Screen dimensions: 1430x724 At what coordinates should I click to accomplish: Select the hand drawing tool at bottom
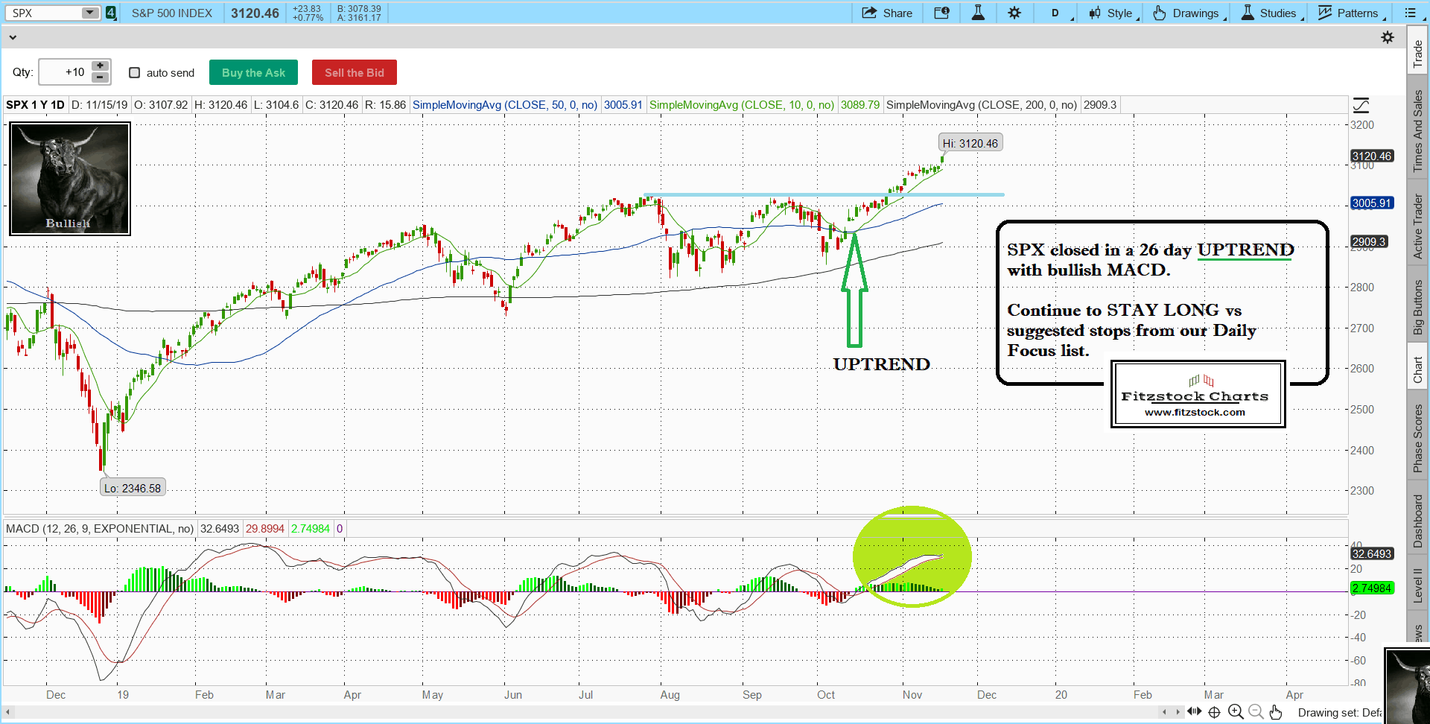[1276, 712]
